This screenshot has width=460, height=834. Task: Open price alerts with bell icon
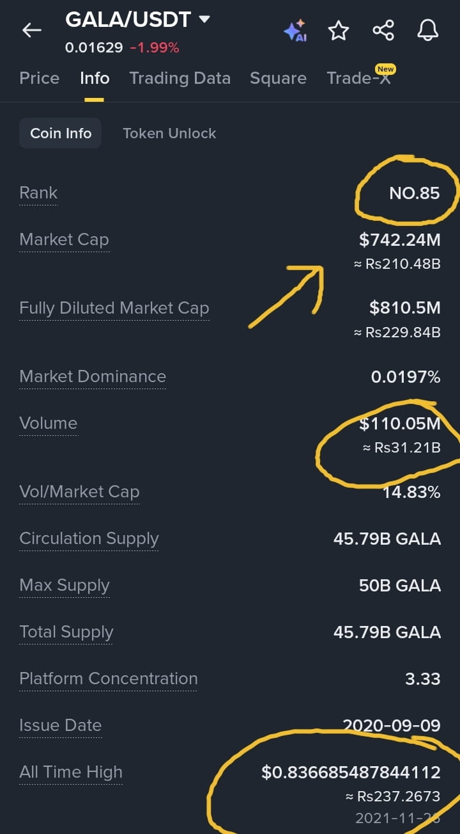coord(428,30)
